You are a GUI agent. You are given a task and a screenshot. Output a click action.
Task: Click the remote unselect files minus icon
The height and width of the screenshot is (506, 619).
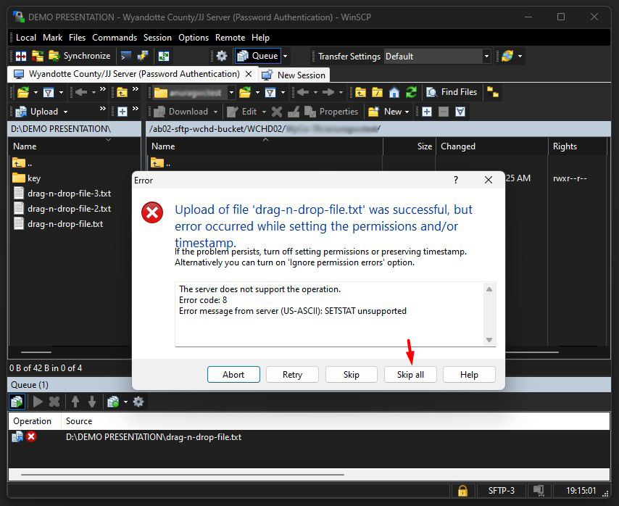pos(444,112)
